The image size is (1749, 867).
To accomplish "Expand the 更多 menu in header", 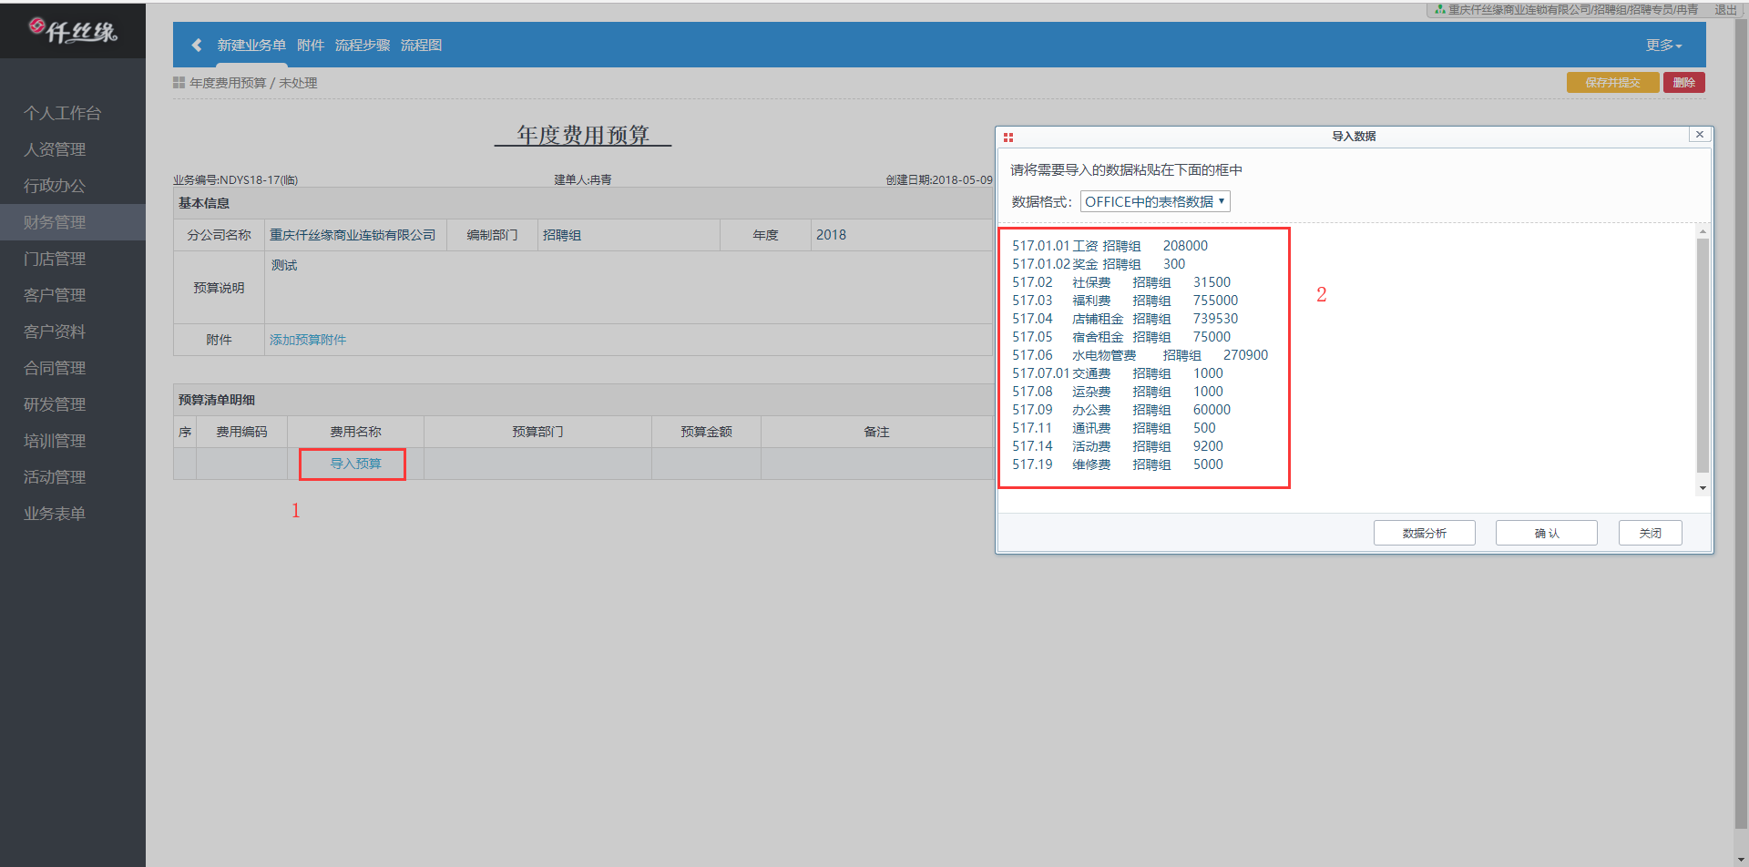I will click(x=1662, y=46).
